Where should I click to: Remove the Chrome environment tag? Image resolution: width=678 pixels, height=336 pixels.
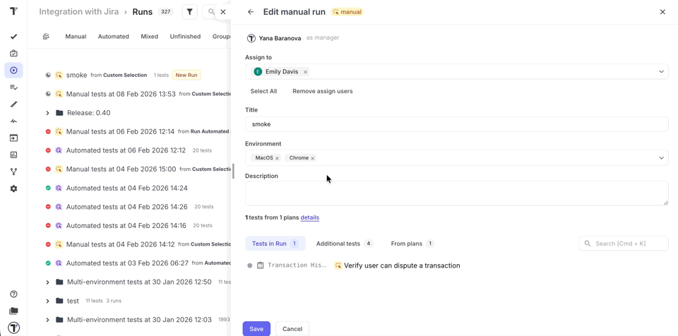(313, 158)
